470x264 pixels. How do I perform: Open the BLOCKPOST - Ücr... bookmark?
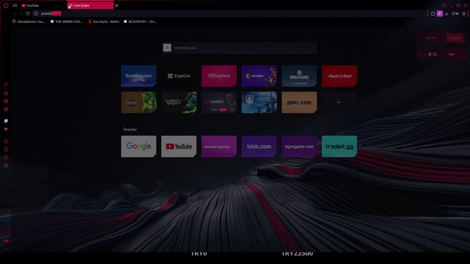(x=140, y=22)
